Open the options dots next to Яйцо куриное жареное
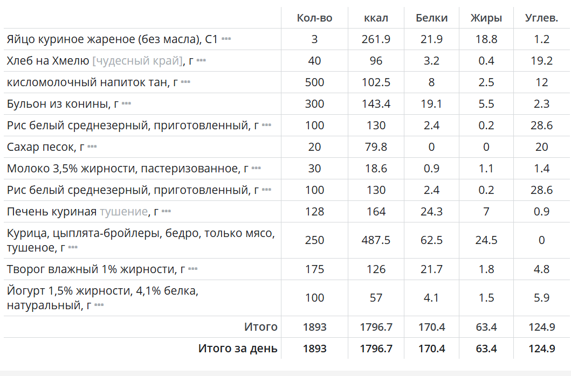The width and height of the screenshot is (571, 376). 226,39
